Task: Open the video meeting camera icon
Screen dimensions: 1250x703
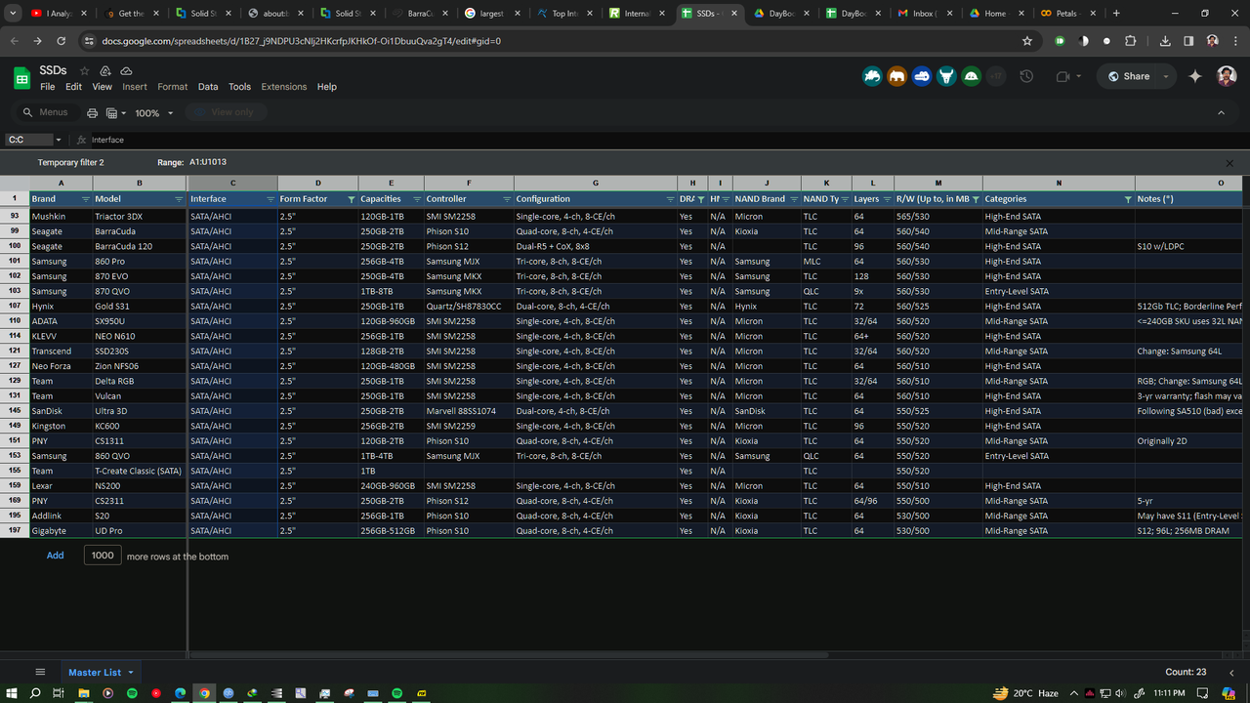Action: (x=1063, y=76)
